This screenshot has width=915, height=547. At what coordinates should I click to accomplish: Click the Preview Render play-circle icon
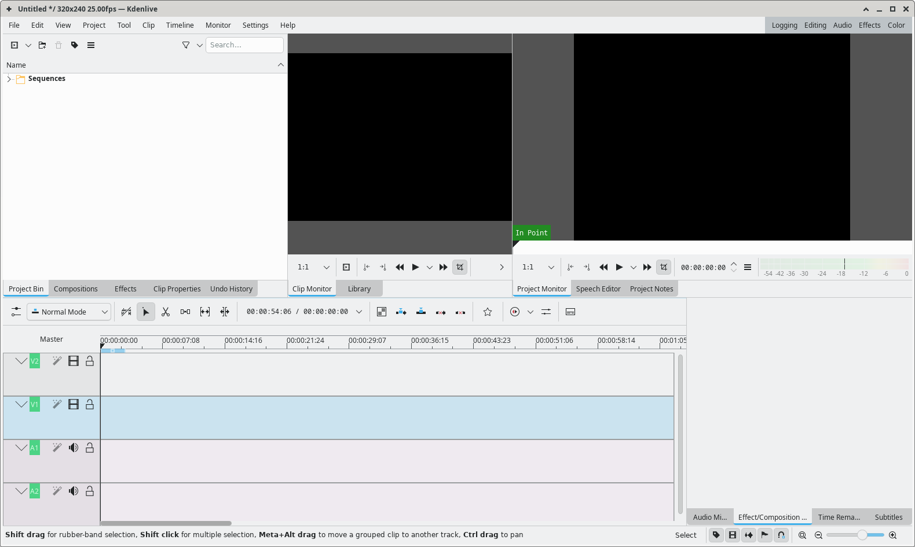(x=515, y=312)
